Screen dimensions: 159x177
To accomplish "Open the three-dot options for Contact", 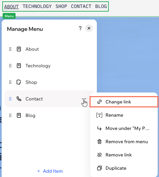I will (84, 99).
